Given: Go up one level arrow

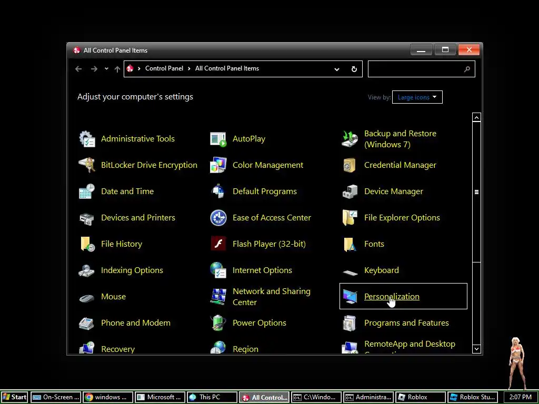Looking at the screenshot, I should [x=117, y=69].
